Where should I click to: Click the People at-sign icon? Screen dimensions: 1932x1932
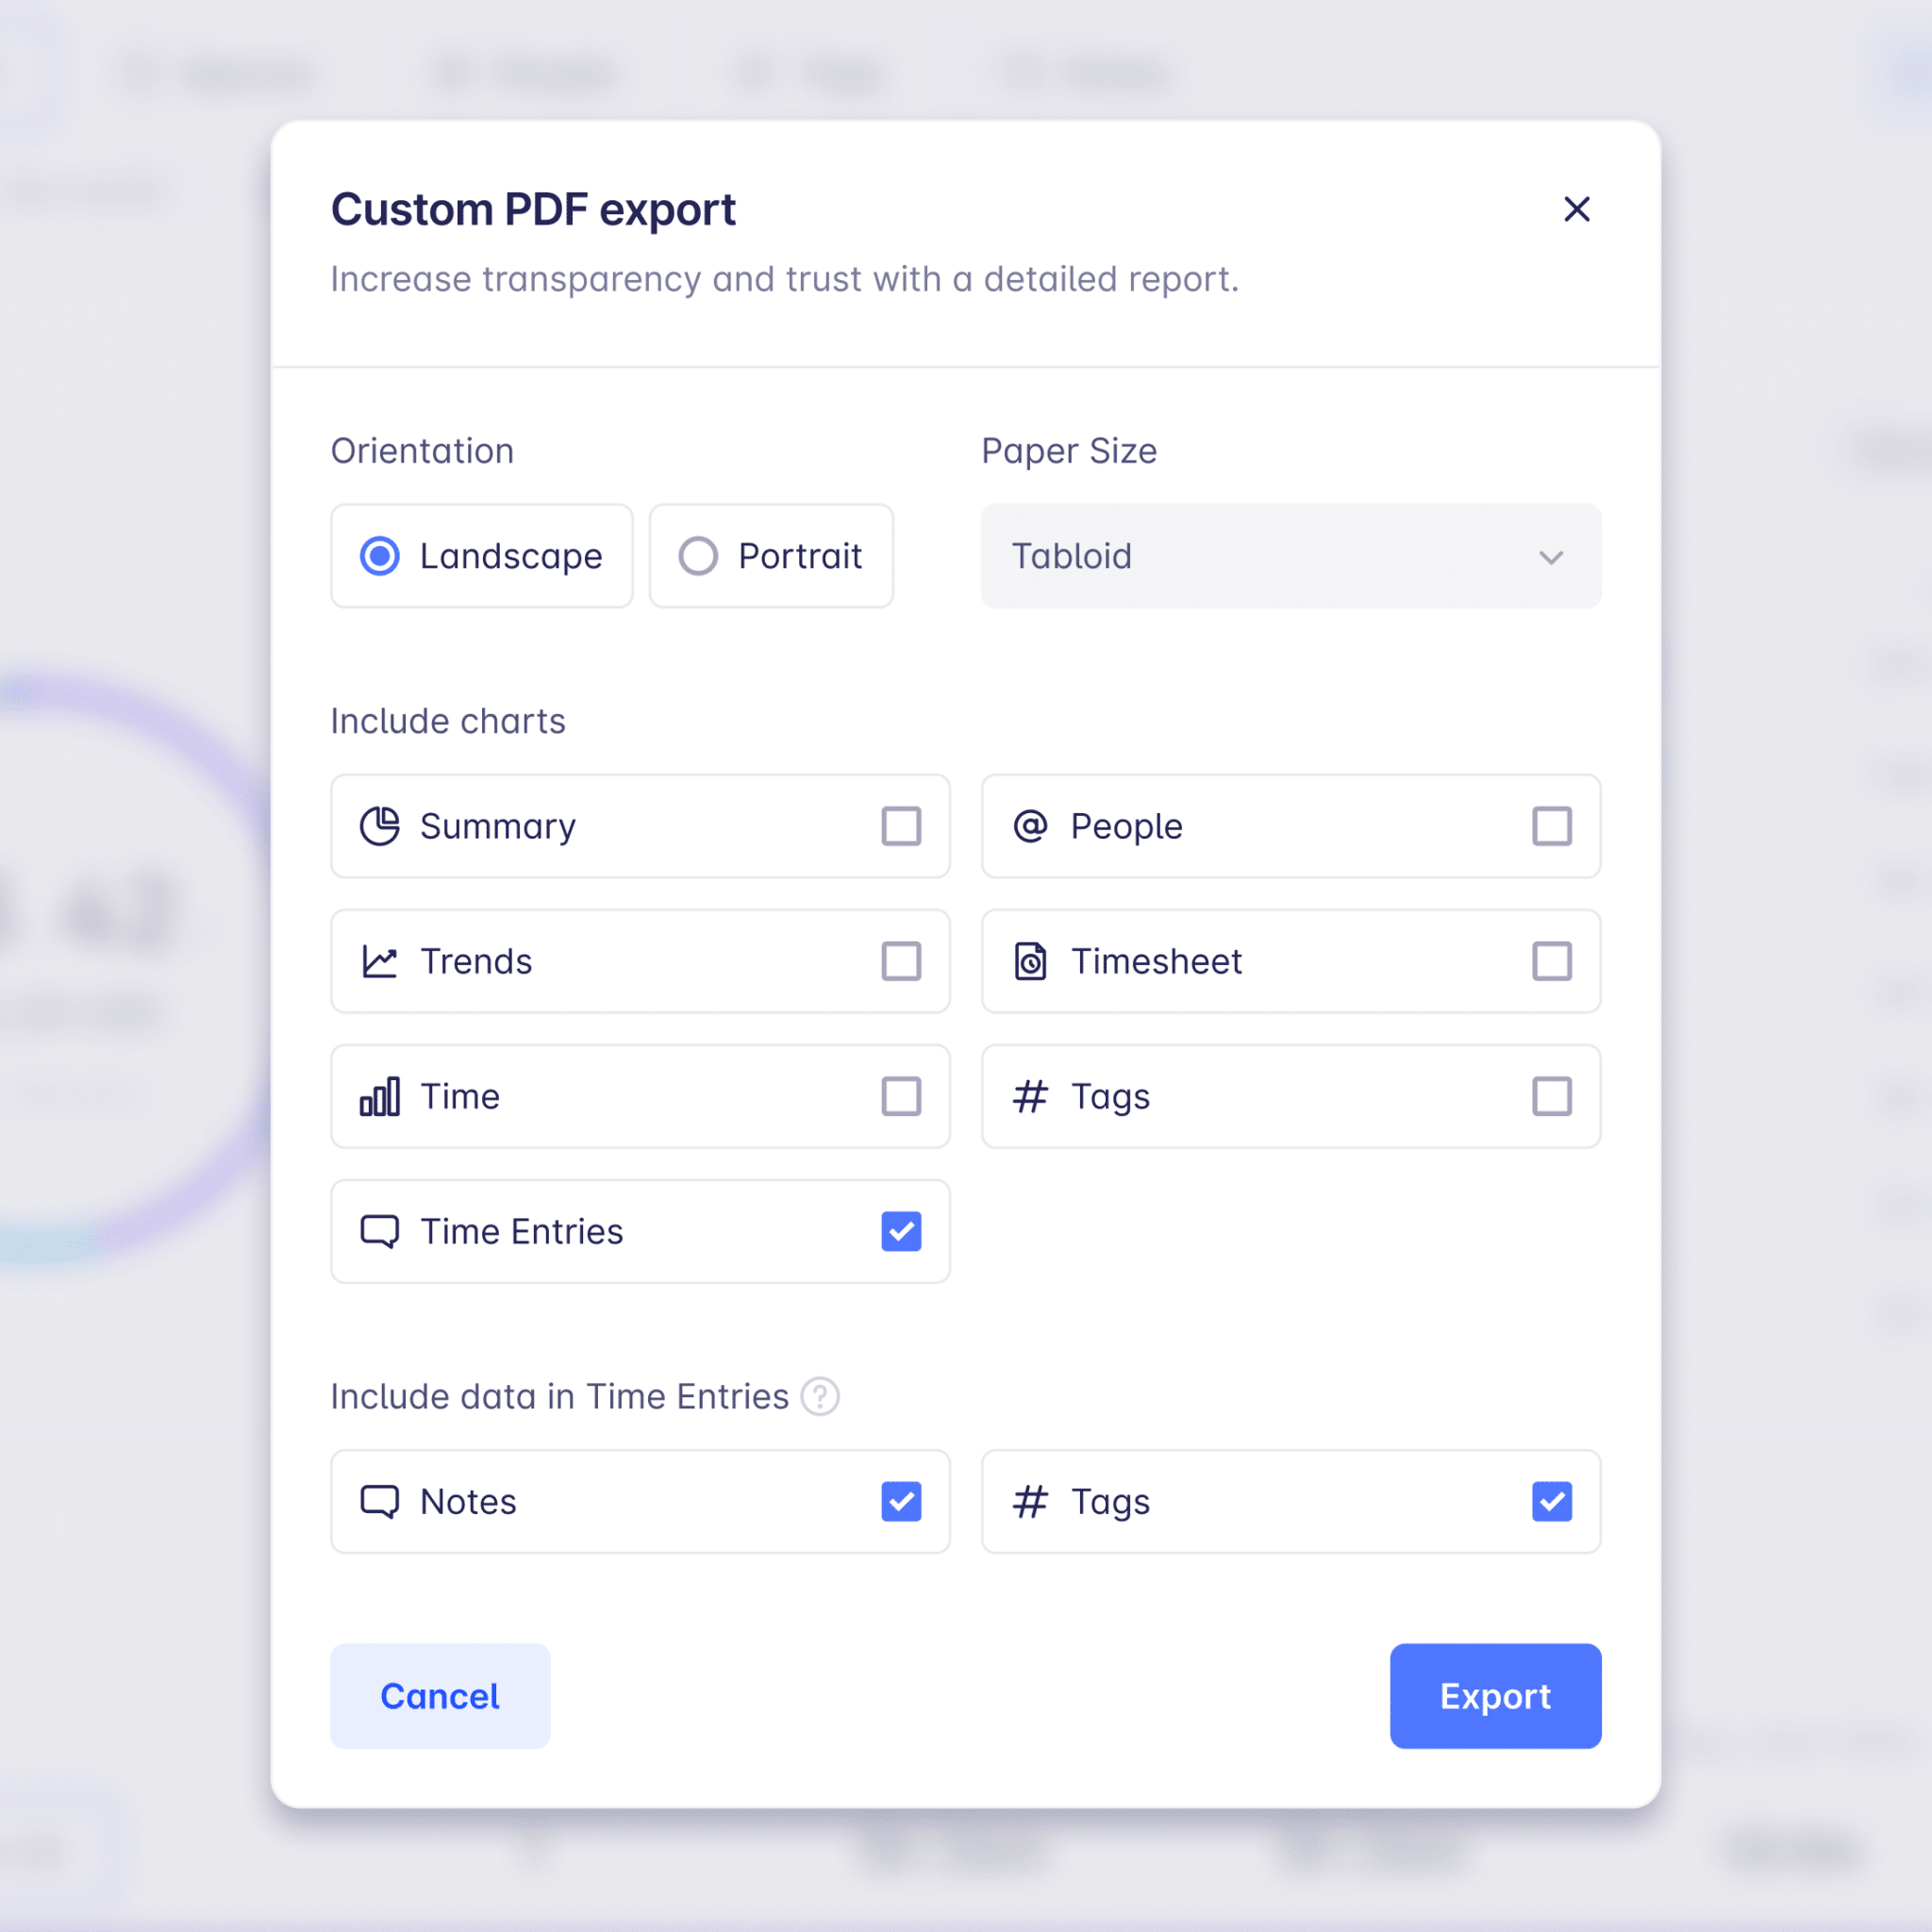tap(1030, 826)
